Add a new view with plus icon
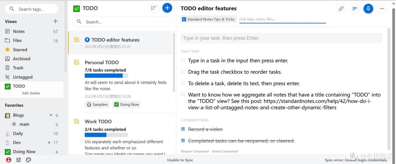 pos(56,22)
